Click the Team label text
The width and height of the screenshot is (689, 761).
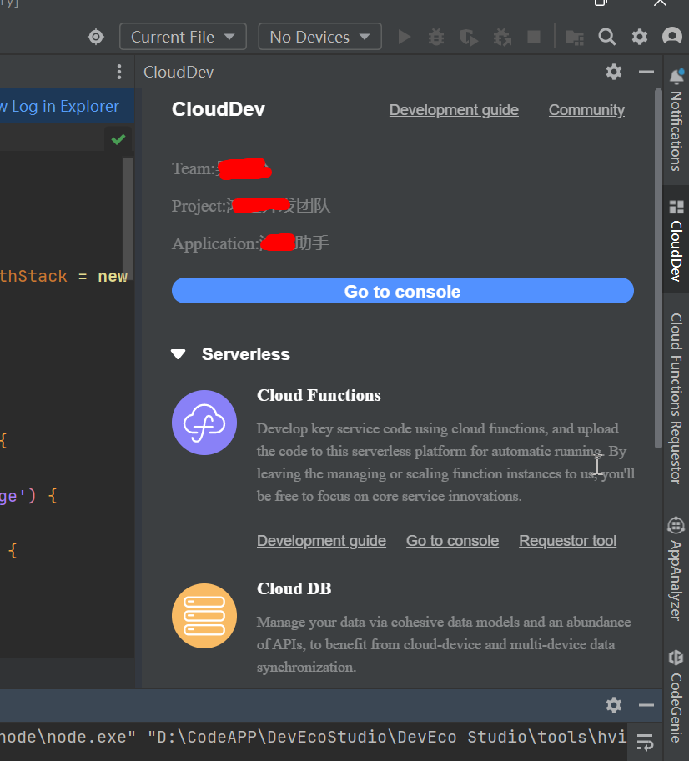[194, 169]
